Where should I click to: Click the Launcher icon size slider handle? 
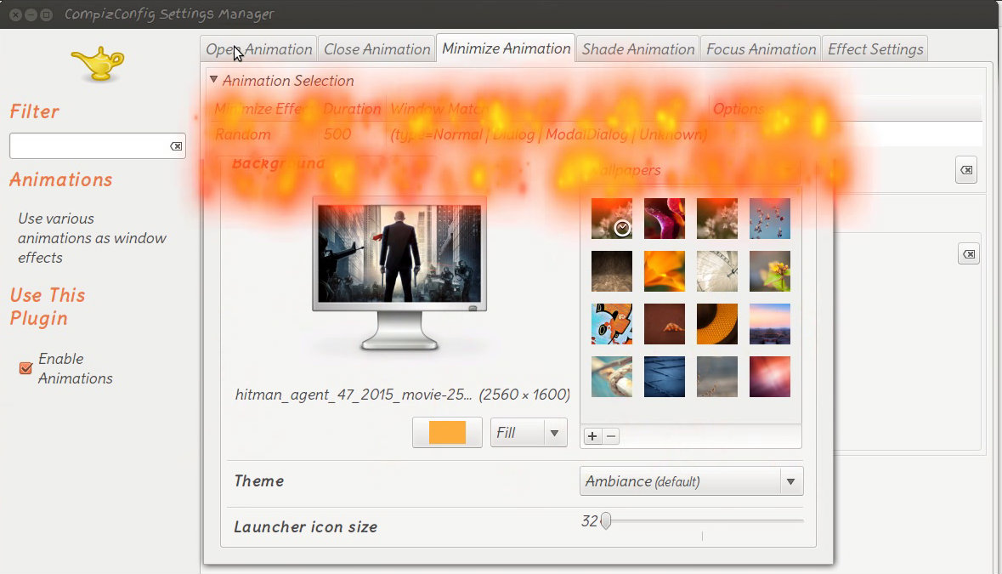coord(605,520)
